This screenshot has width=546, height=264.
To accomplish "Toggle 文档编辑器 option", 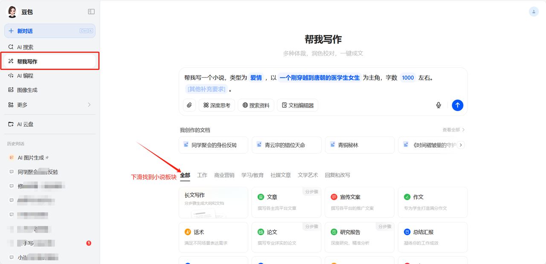I will click(297, 105).
